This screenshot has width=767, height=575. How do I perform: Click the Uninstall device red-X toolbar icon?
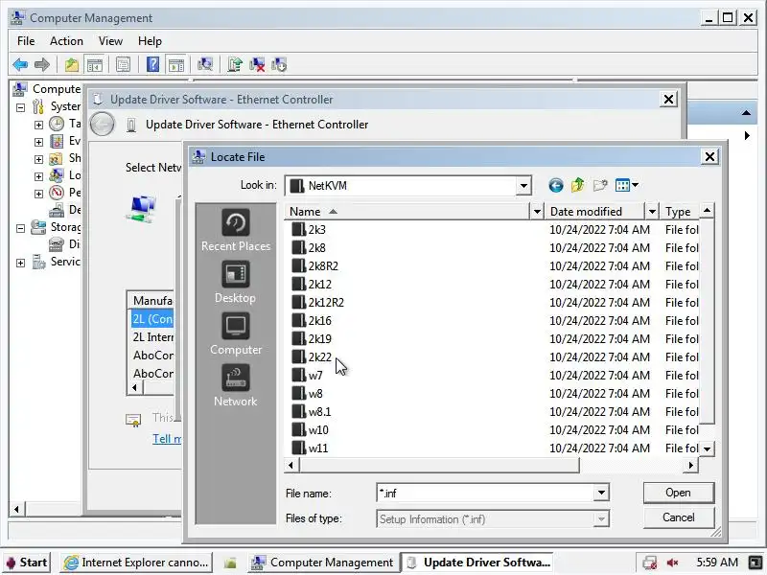tap(257, 64)
